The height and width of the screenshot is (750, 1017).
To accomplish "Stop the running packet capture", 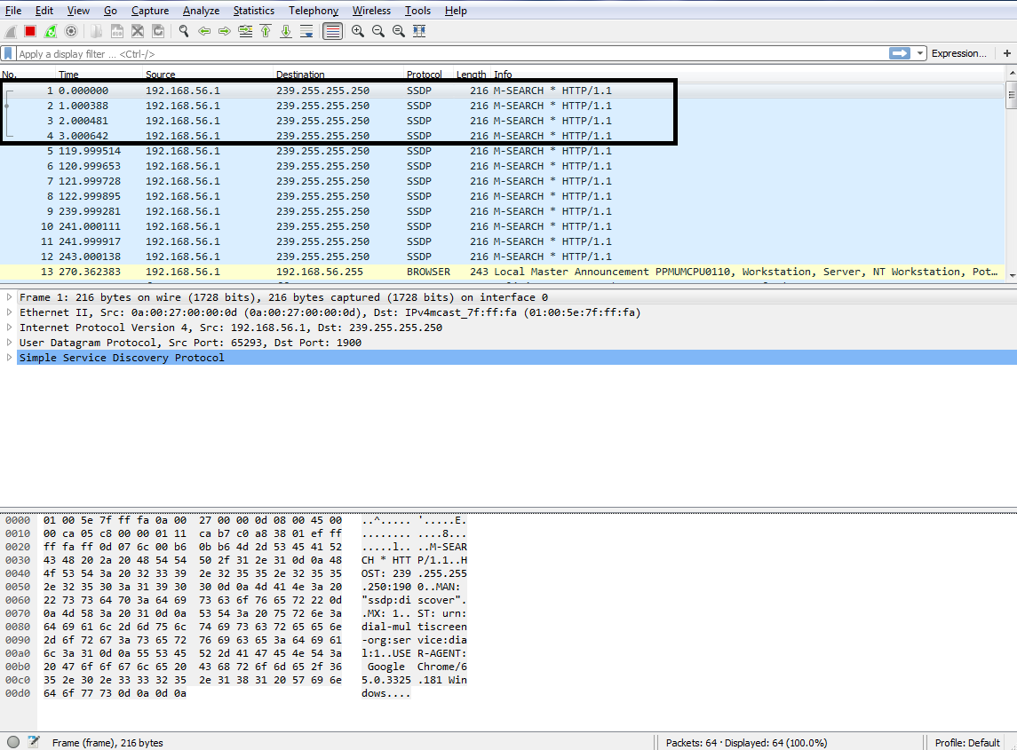I will pos(30,31).
